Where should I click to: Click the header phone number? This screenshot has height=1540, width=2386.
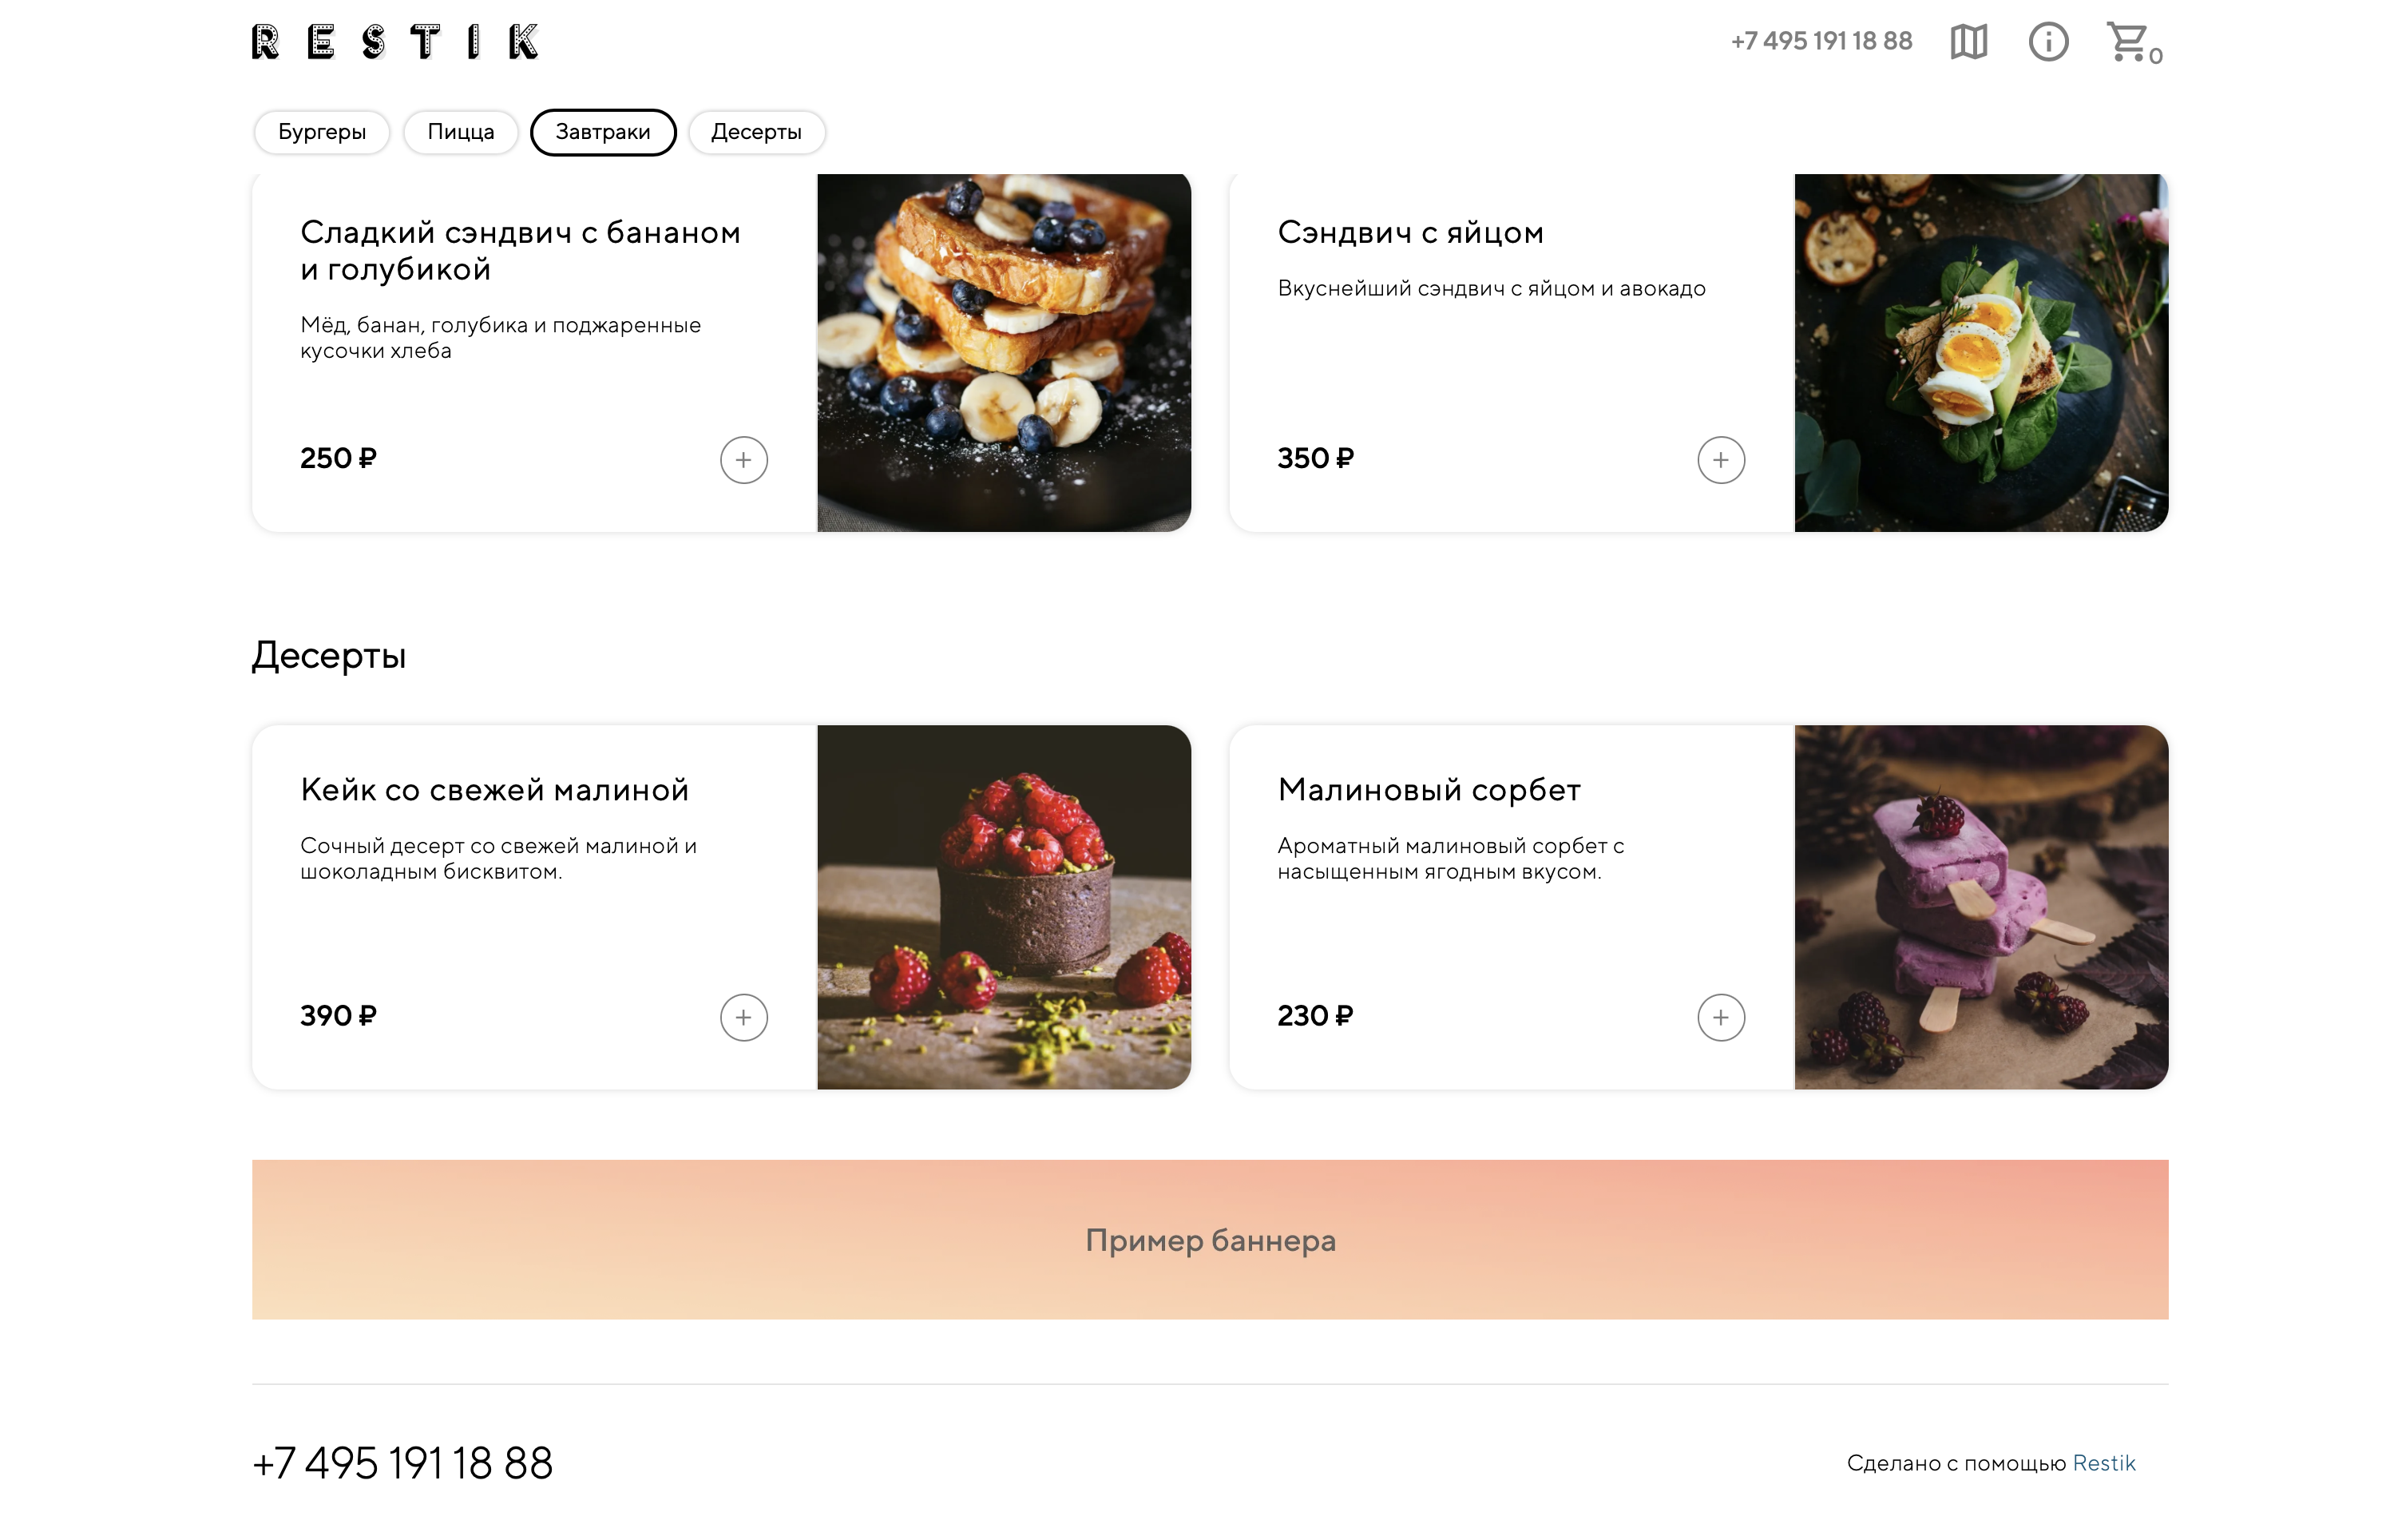click(1821, 41)
